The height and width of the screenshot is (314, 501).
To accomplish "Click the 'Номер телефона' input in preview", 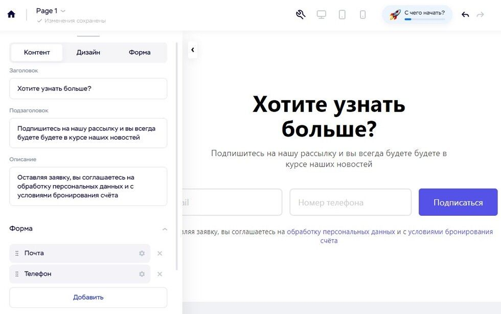I will tap(351, 202).
